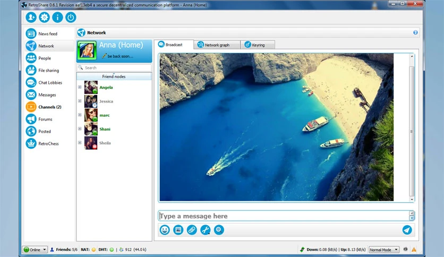Open the Messages section
The image size is (444, 257).
49,95
